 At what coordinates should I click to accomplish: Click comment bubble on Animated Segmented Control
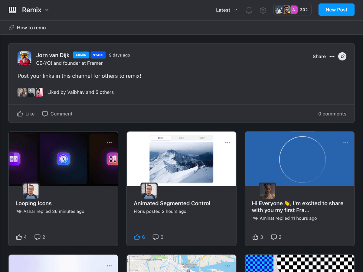155,237
